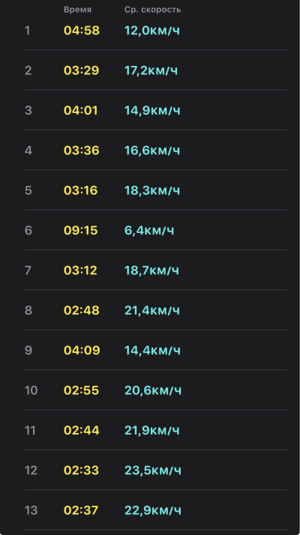Image resolution: width=300 pixels, height=535 pixels.
Task: Select split 7 time 03:12
Action: (81, 270)
